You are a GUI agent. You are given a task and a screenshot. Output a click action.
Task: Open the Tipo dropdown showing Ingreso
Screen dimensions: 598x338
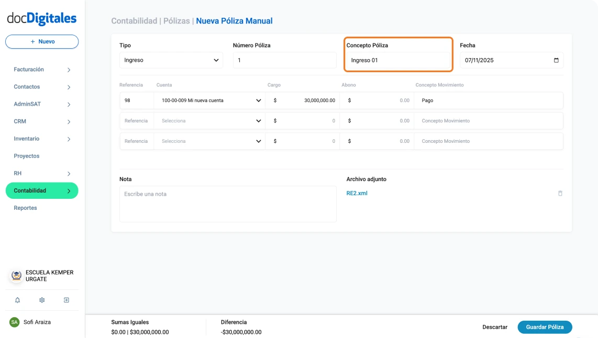(171, 60)
